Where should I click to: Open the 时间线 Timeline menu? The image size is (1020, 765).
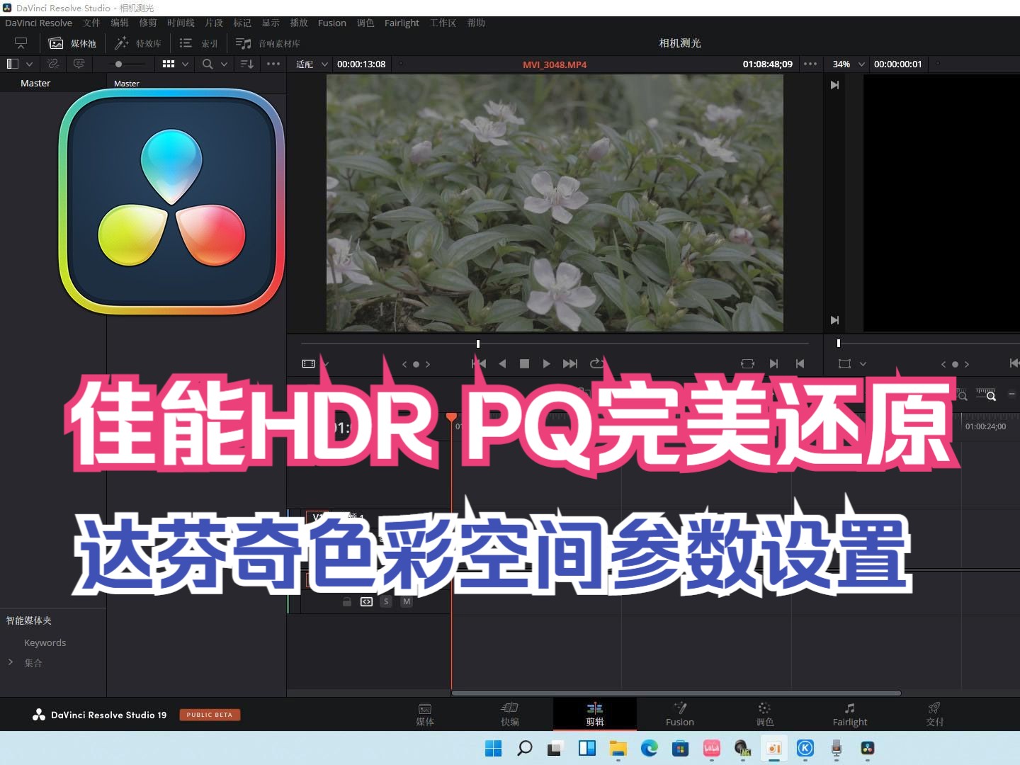[181, 23]
